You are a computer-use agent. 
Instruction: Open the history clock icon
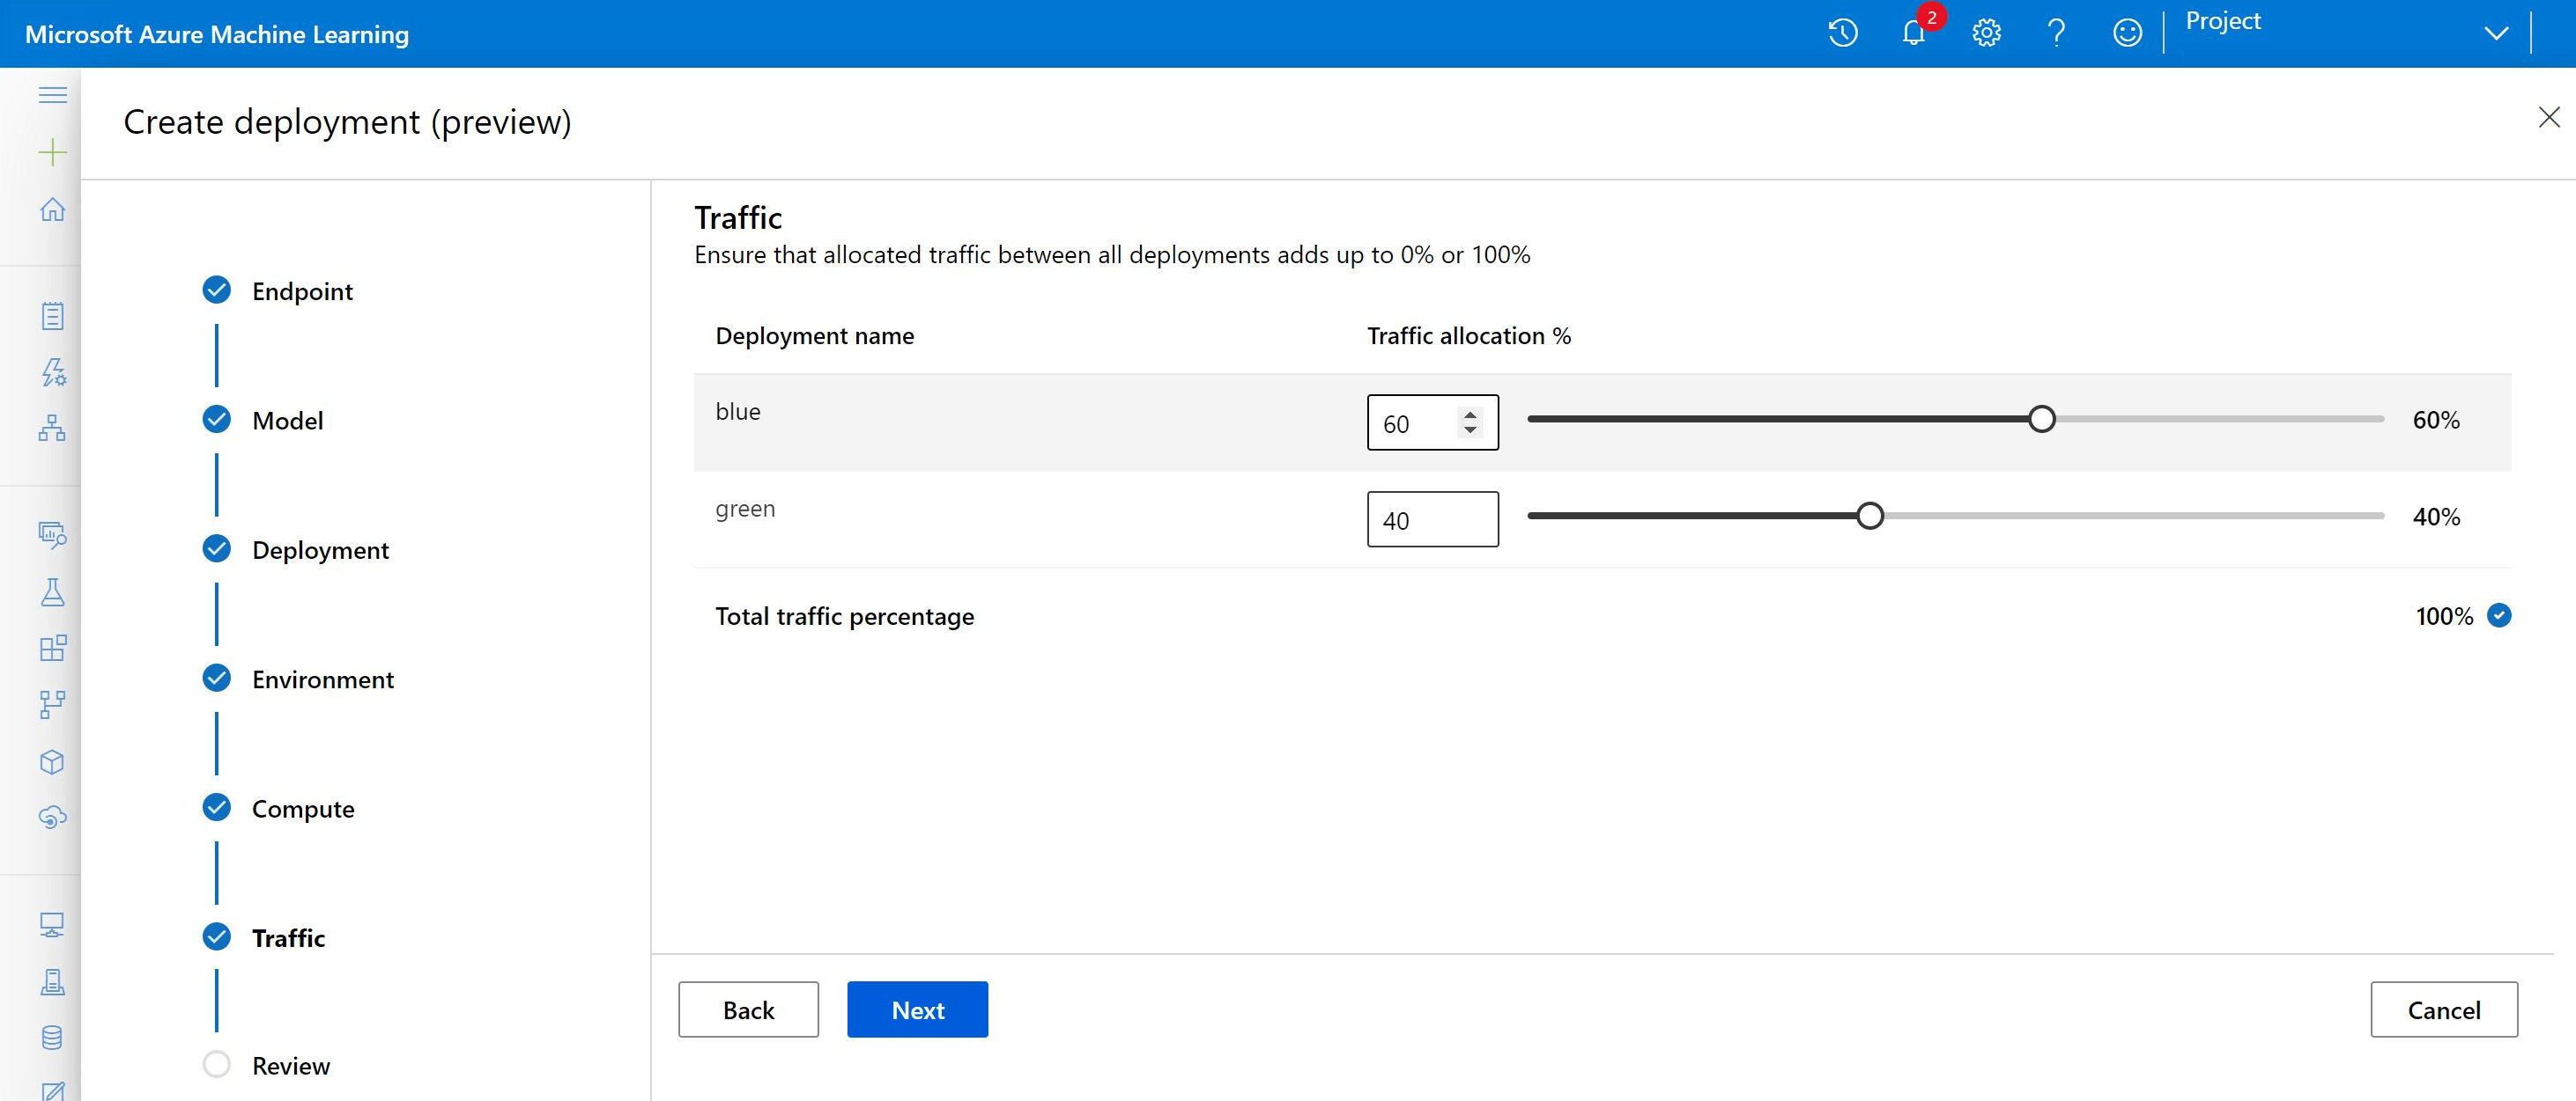coord(1842,32)
